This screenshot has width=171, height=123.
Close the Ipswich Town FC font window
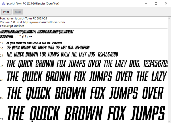[x=166, y=3]
